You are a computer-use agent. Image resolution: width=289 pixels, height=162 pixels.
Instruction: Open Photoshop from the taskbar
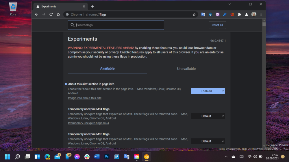(x=107, y=157)
